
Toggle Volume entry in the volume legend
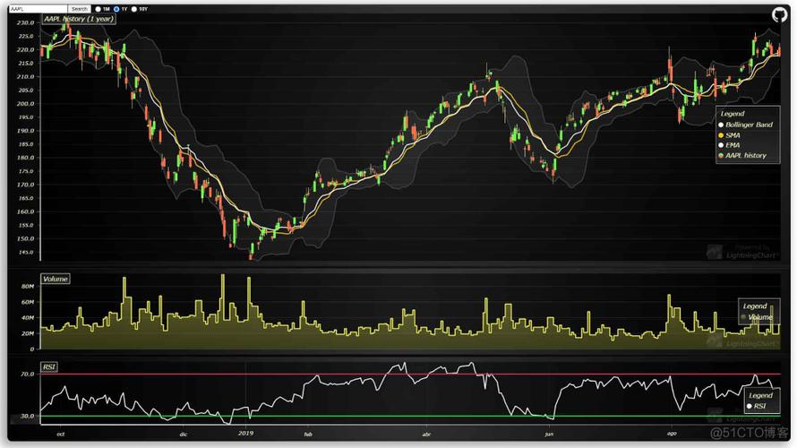pyautogui.click(x=757, y=317)
